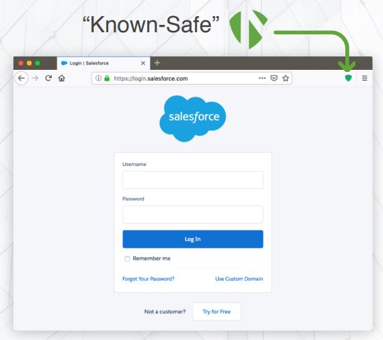Follow the Use Custom Domain link
383x340 pixels.
point(239,279)
